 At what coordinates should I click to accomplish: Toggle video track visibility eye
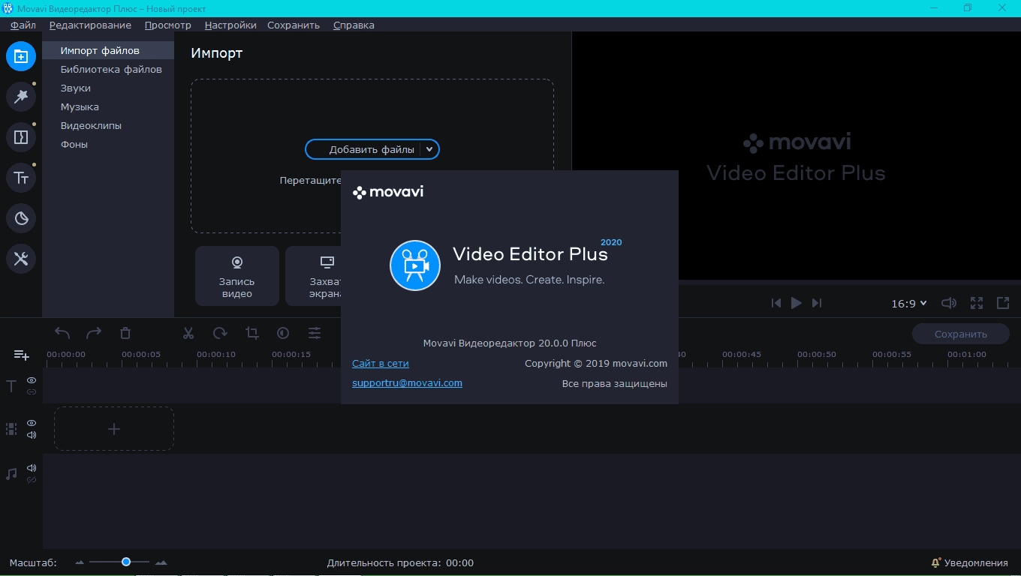click(x=32, y=423)
